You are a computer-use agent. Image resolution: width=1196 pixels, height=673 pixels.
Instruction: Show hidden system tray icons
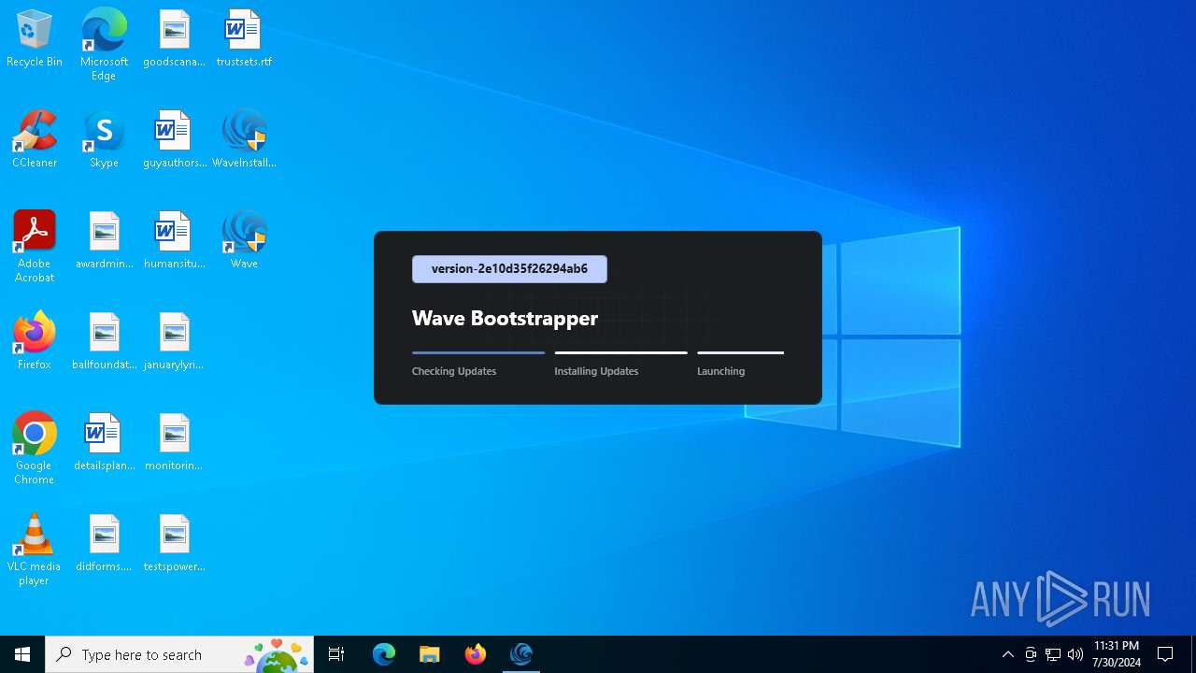click(1007, 654)
